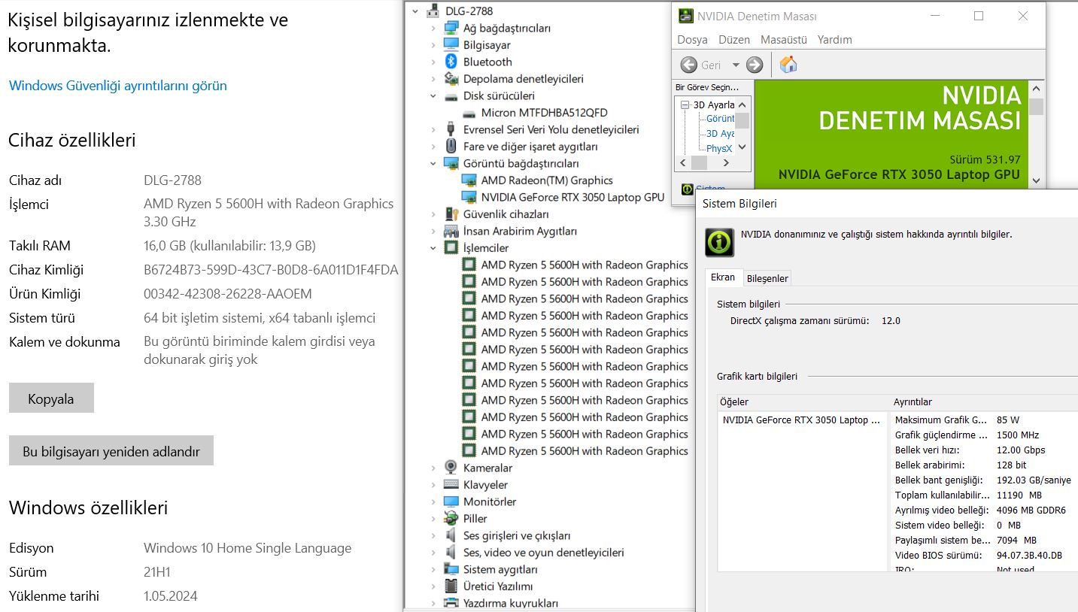The image size is (1078, 612).
Task: Collapse the Disk sürücüleri node
Action: click(x=433, y=96)
